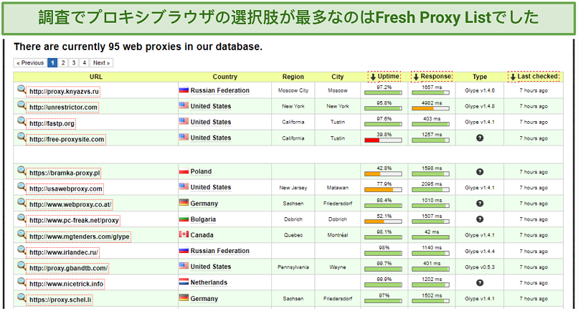Click magnifier icon beside proxy.schel.li

click(22, 298)
